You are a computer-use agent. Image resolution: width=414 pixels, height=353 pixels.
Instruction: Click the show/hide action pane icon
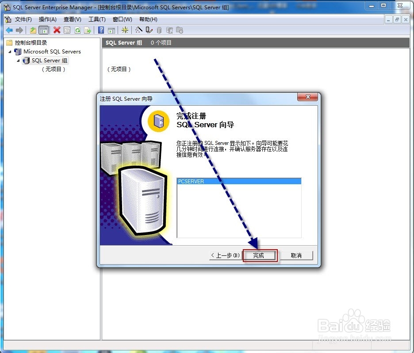pyautogui.click(x=111, y=30)
